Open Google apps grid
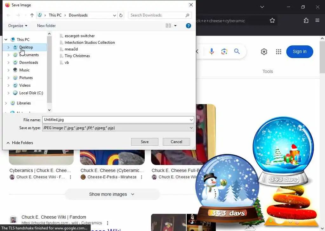The width and height of the screenshot is (325, 231). (279, 52)
